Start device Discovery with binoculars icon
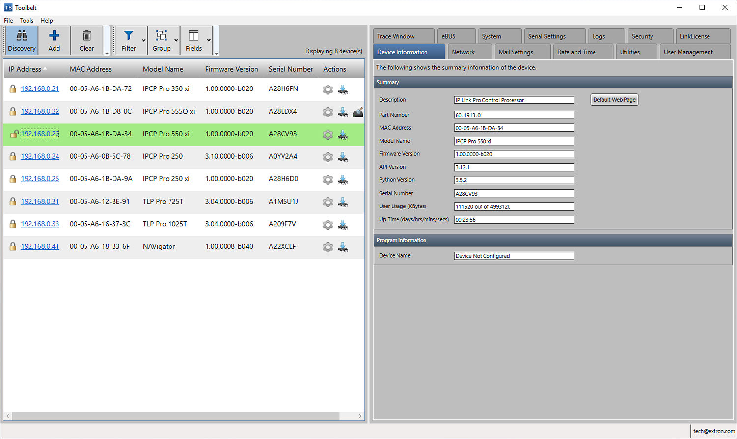This screenshot has width=737, height=439. [x=22, y=40]
